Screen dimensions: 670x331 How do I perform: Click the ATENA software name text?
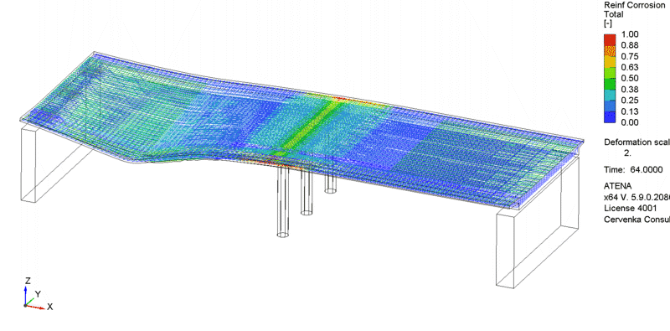tap(617, 186)
